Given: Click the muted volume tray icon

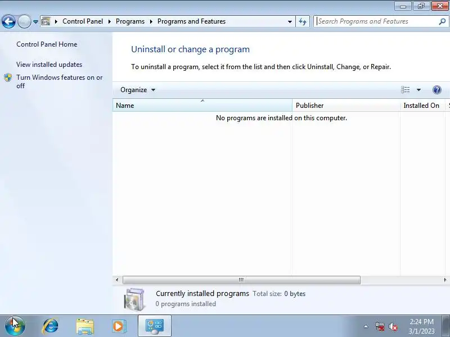Looking at the screenshot, I should pos(393,327).
